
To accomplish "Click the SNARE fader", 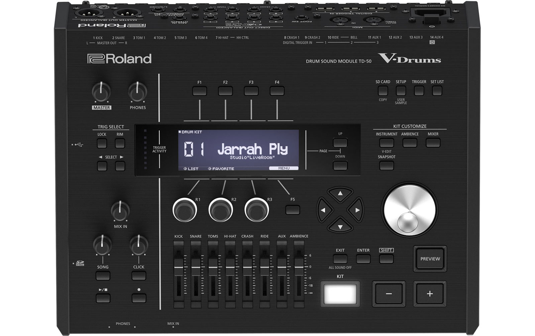I will coord(196,267).
